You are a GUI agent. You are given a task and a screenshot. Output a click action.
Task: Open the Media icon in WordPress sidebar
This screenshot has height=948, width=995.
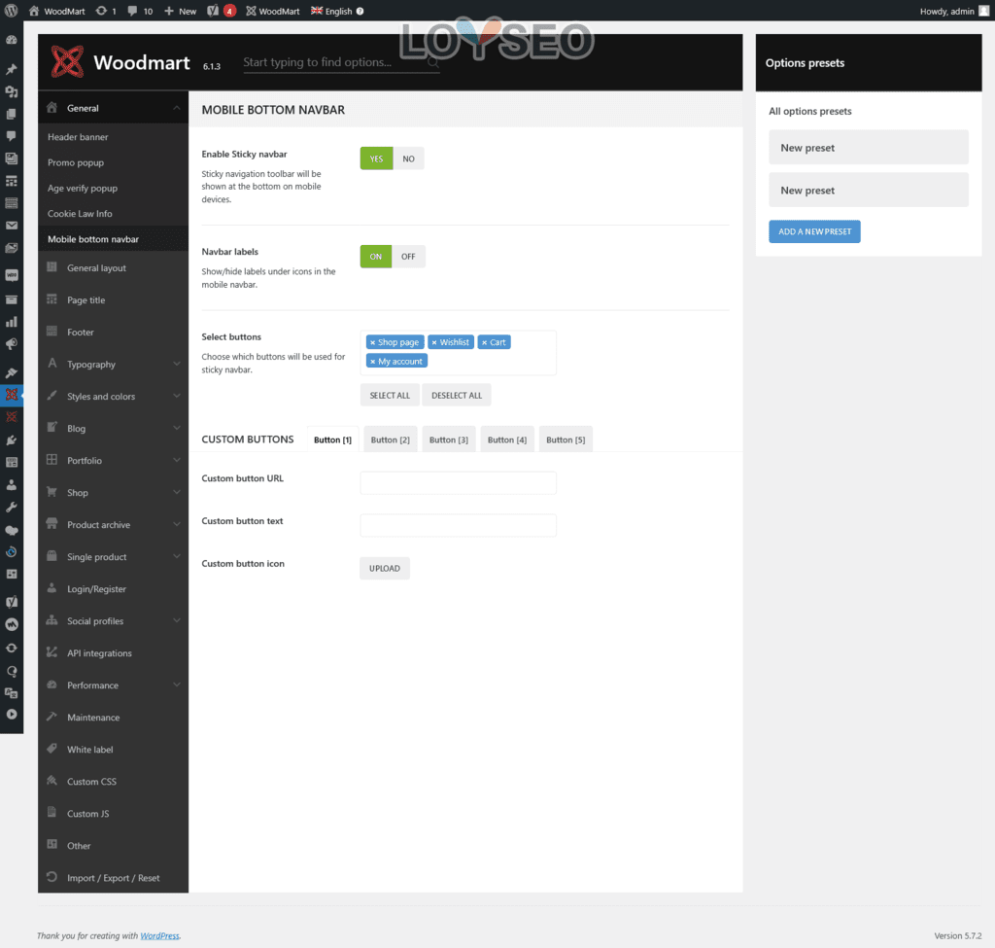[x=12, y=91]
